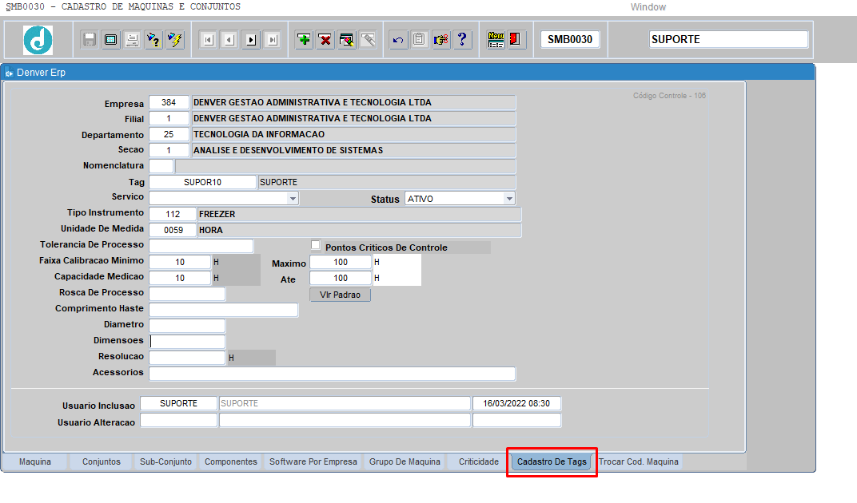This screenshot has height=503, width=857.
Task: Click the Filial code field
Action: pos(169,118)
